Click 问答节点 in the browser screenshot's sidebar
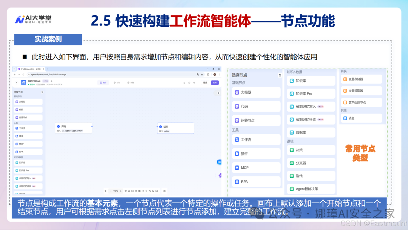Viewport: 408px width, 230px height. coord(28,118)
